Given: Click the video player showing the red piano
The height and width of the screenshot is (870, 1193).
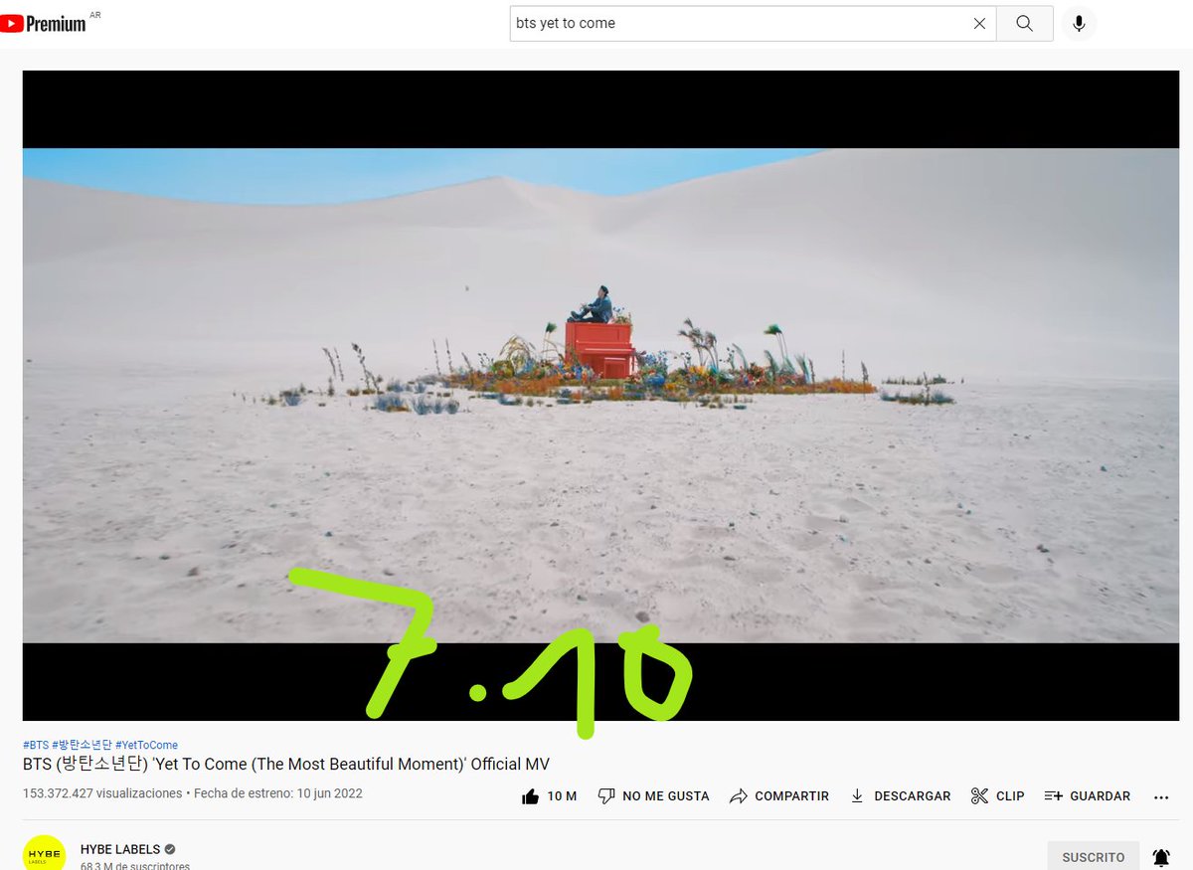Looking at the screenshot, I should 600,395.
